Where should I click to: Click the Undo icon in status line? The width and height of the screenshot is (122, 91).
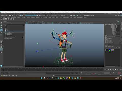pyautogui.click(x=14, y=15)
